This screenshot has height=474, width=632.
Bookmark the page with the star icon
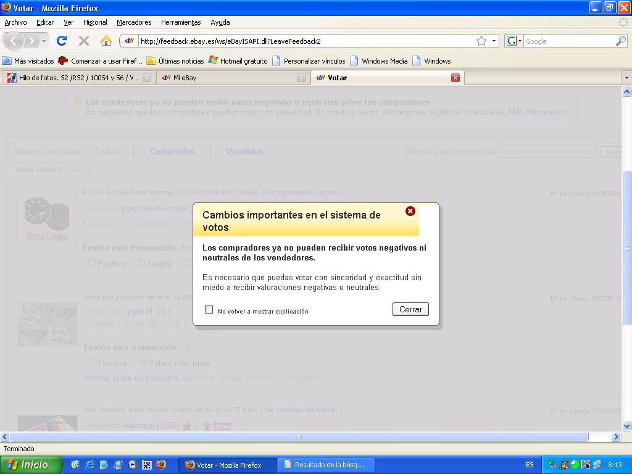481,41
